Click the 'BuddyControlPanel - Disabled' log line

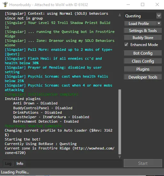click(43, 108)
